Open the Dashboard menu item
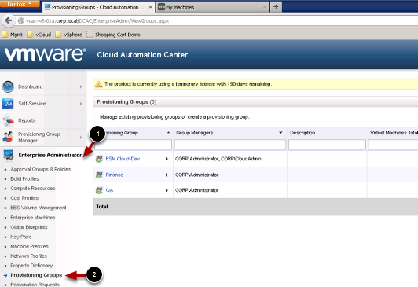Image resolution: width=418 pixels, height=287 pixels. [31, 86]
